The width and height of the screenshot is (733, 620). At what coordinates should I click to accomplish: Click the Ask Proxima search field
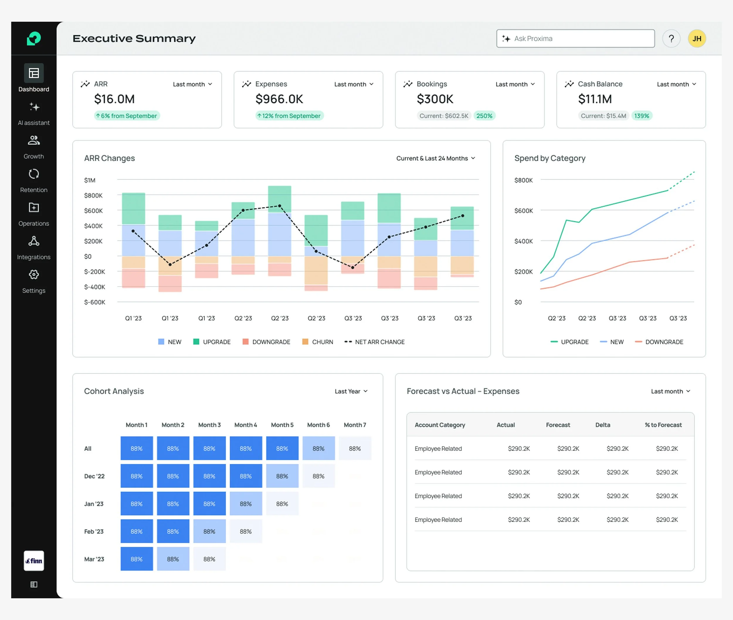575,39
